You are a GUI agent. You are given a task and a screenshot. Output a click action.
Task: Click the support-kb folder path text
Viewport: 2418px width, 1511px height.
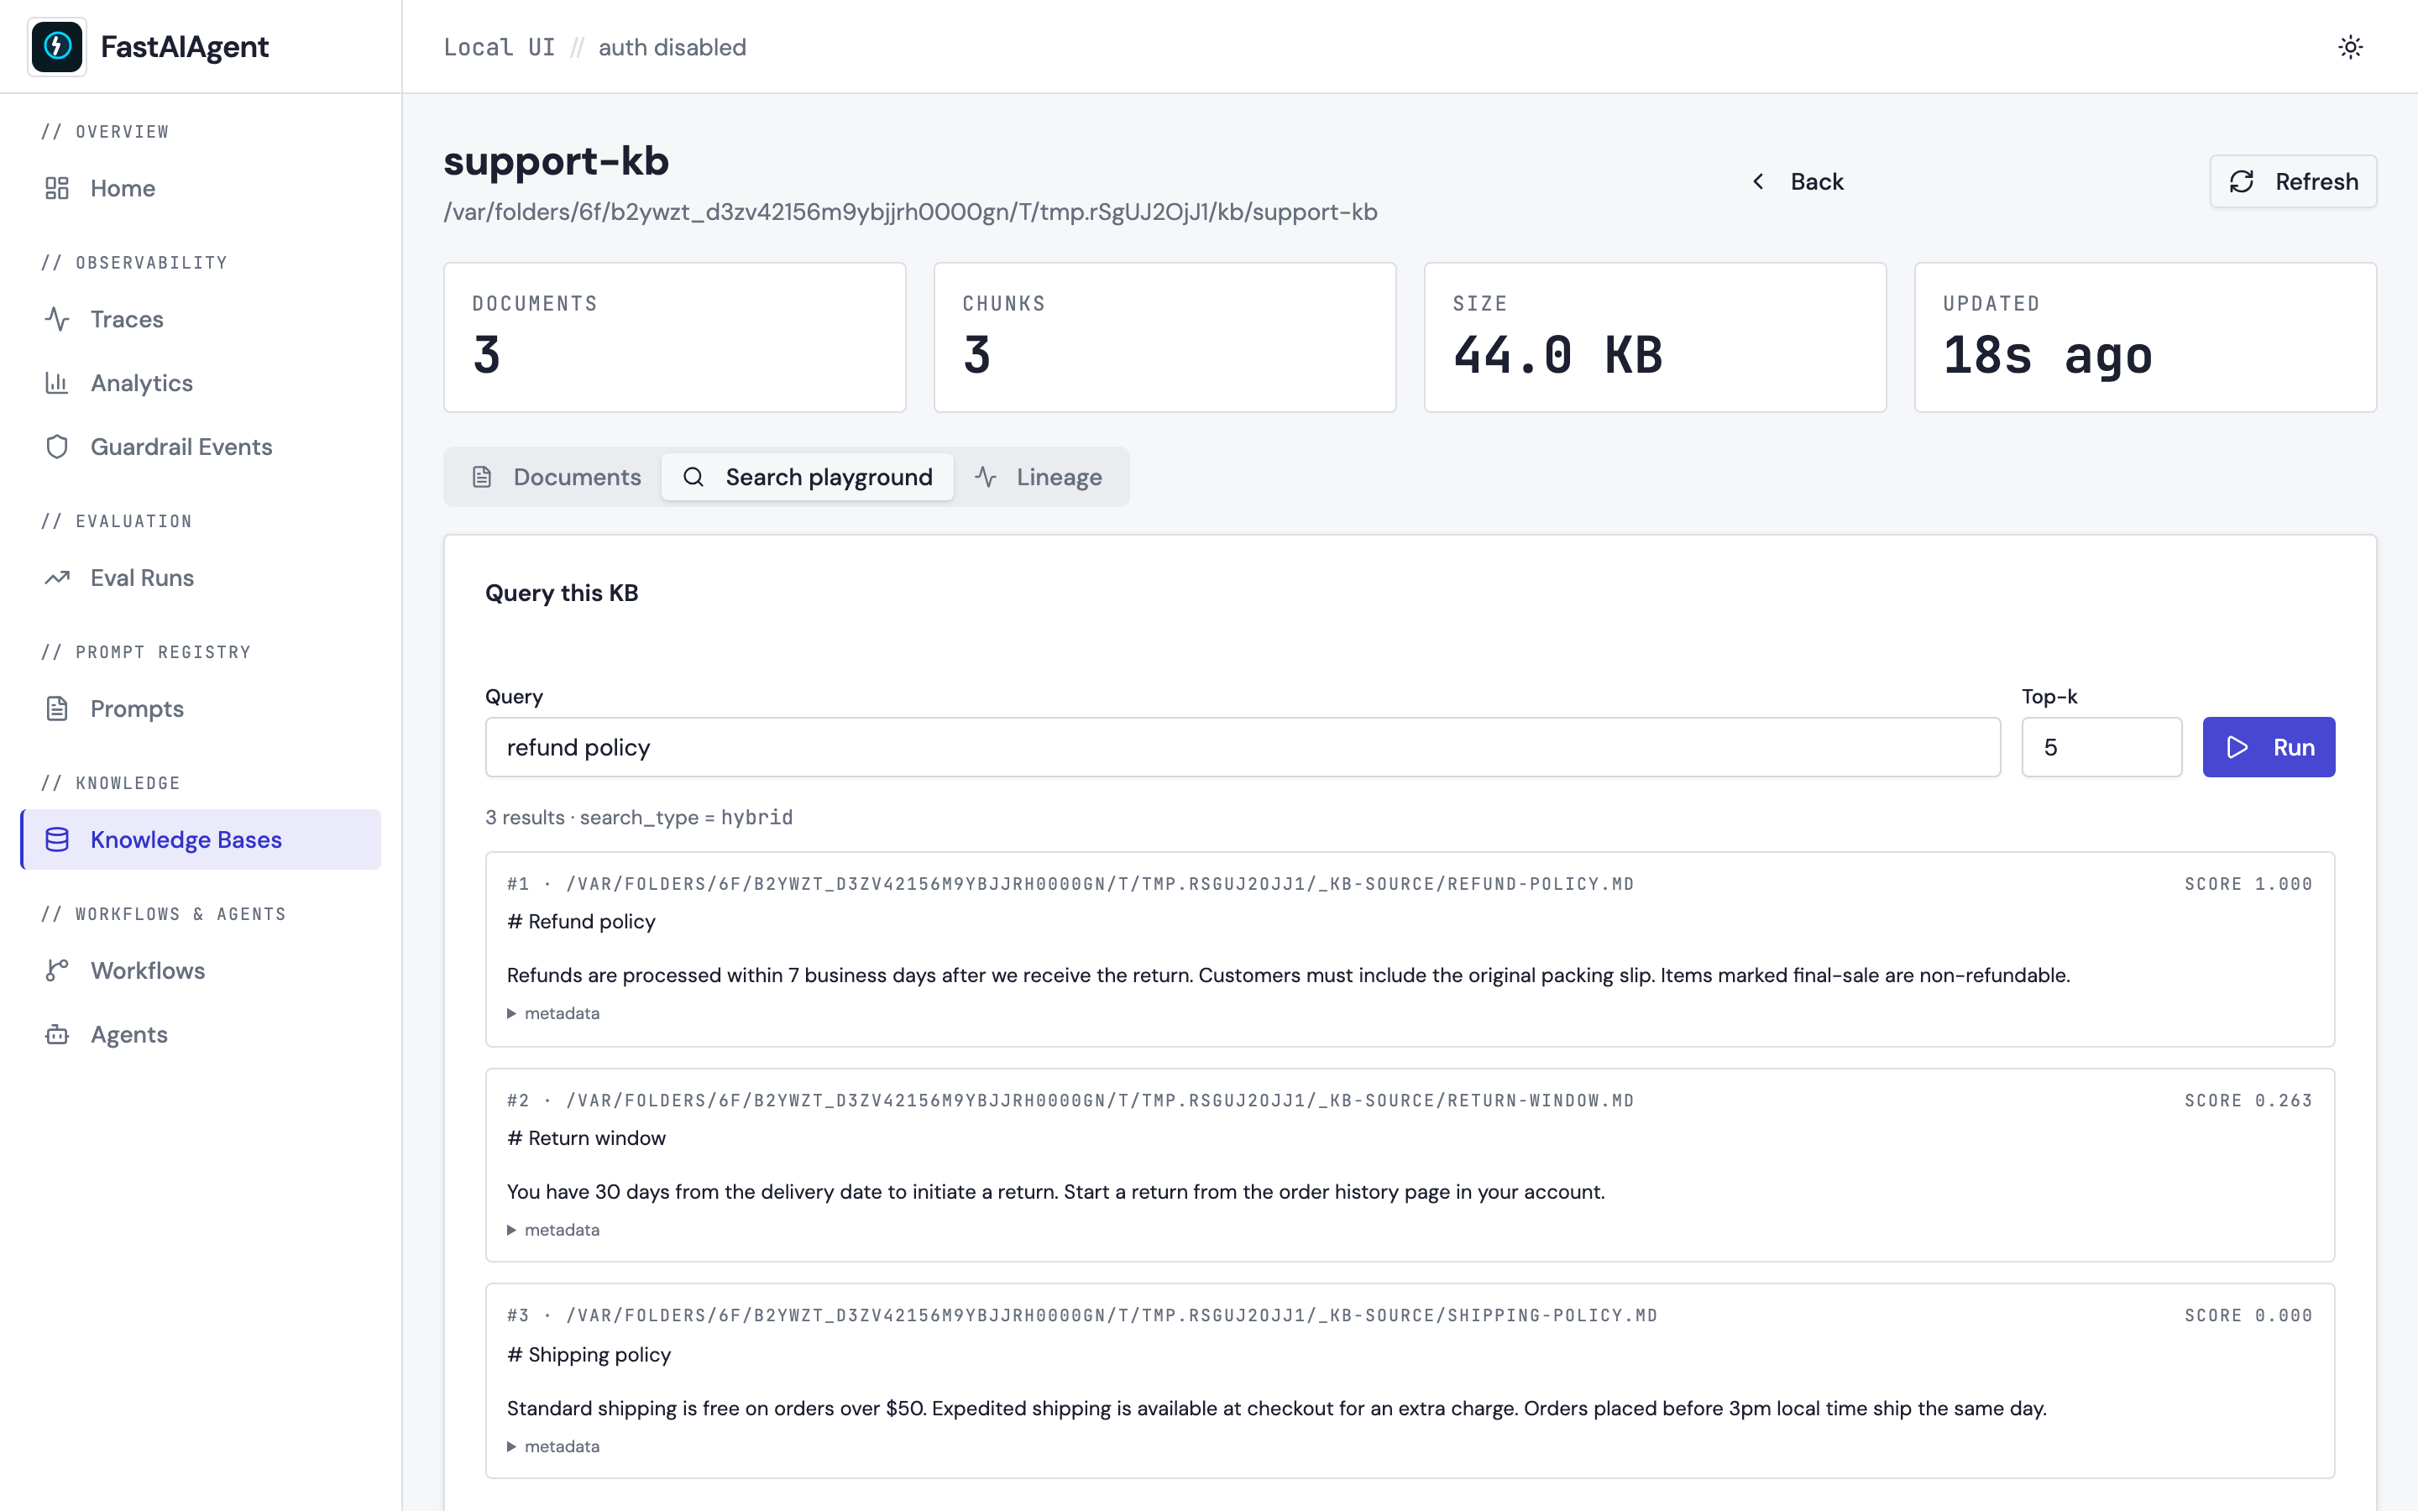coord(910,212)
